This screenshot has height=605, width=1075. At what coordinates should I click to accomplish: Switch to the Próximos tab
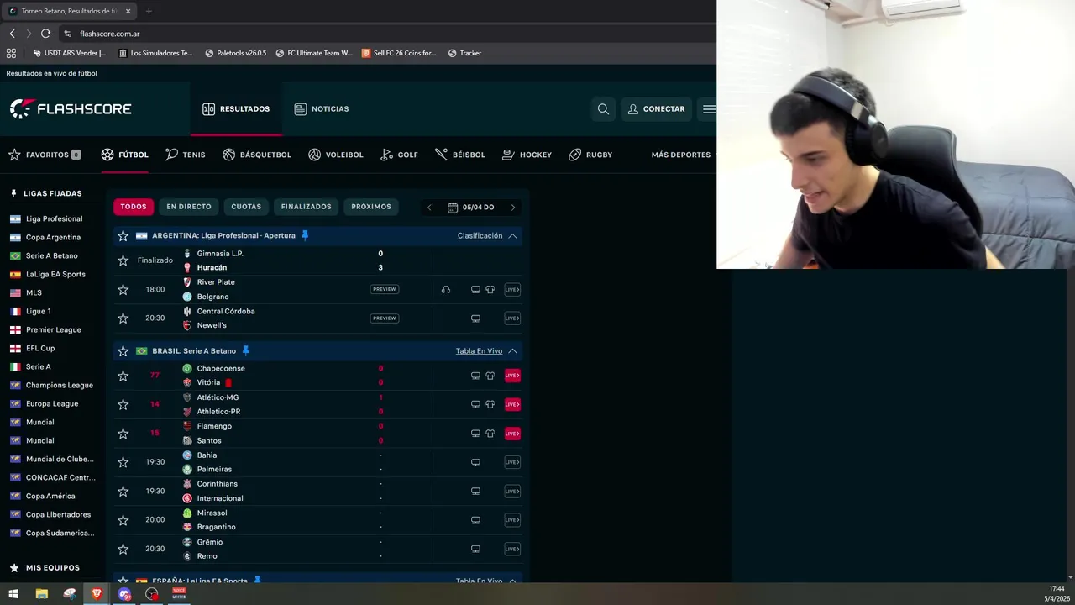371,207
